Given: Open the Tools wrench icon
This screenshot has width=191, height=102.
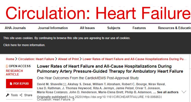Looking at the screenshot, I should [x=8, y=95].
